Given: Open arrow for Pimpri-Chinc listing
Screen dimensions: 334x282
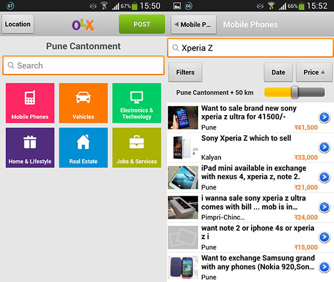Looking at the screenshot, I should [x=325, y=207].
